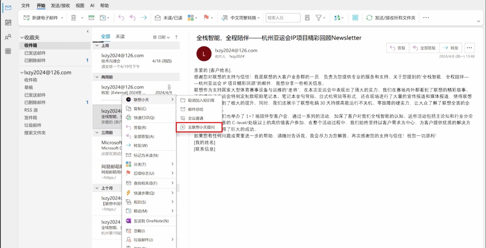This screenshot has width=486, height=248.
Task: Click the Delete trash can toolbar icon
Action: (74, 18)
